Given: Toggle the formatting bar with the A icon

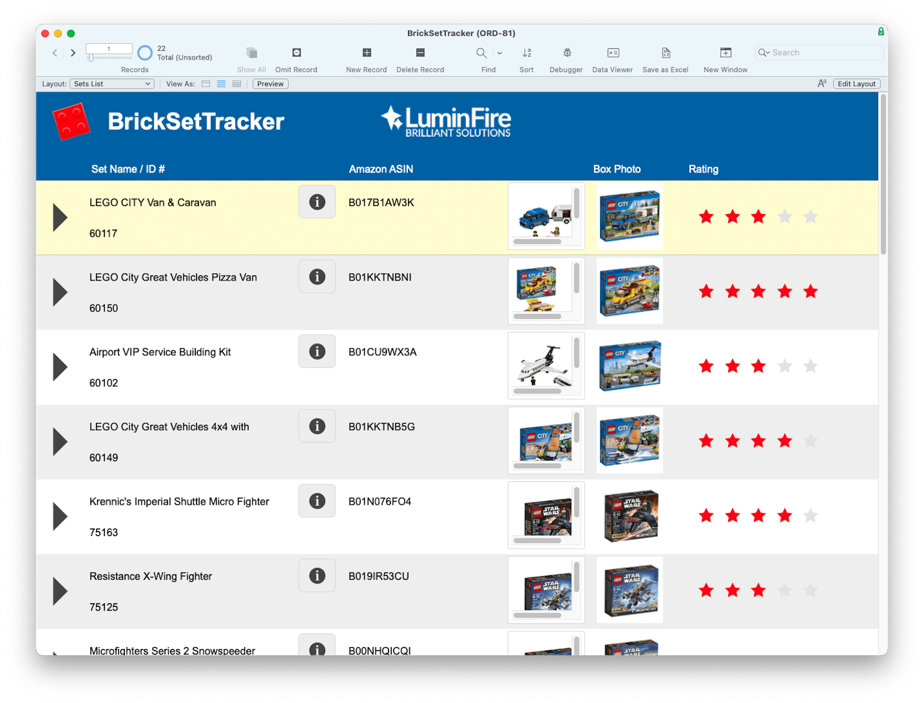Looking at the screenshot, I should point(822,82).
